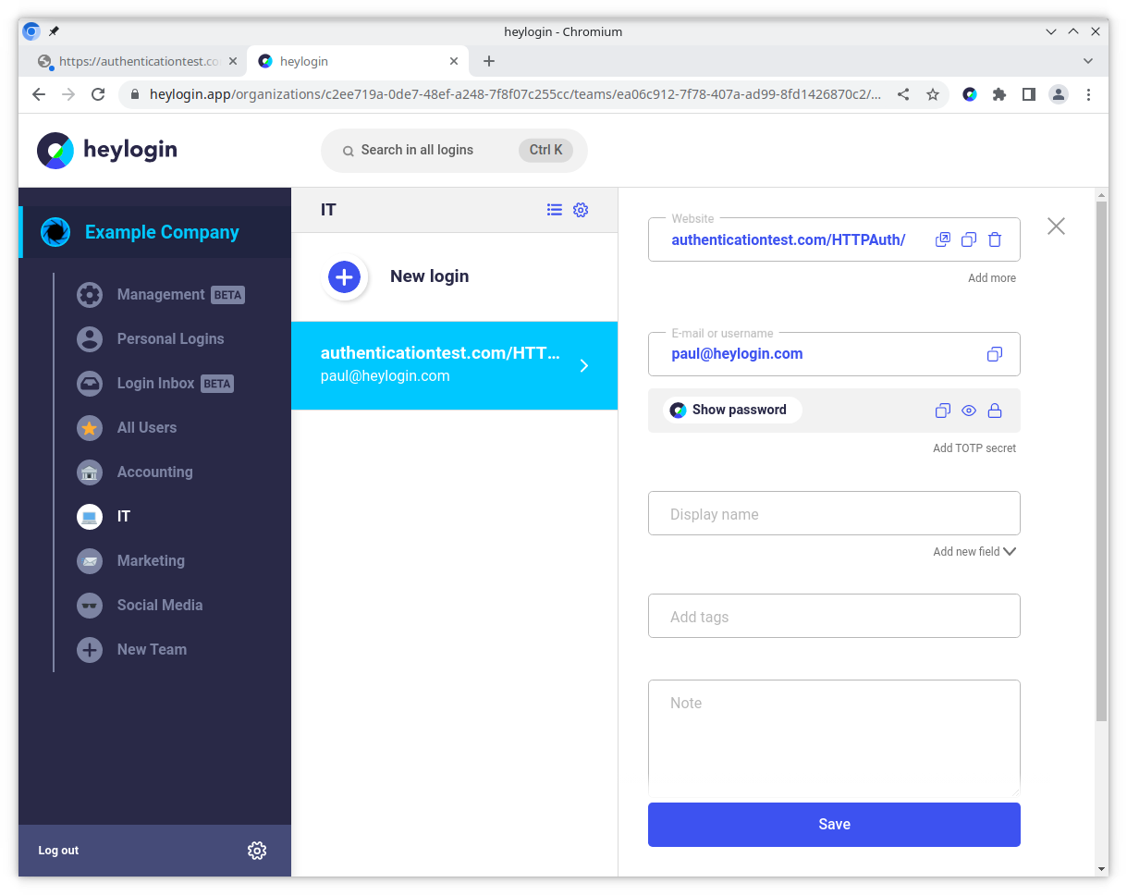The height and width of the screenshot is (895, 1127).
Task: Bookmark this page with star icon
Action: tap(933, 94)
